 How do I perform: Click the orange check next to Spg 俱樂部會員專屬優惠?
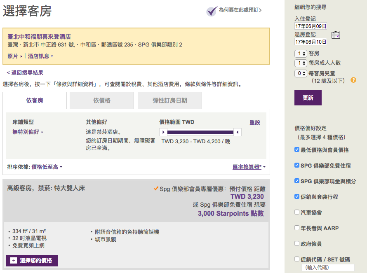[x=156, y=189]
